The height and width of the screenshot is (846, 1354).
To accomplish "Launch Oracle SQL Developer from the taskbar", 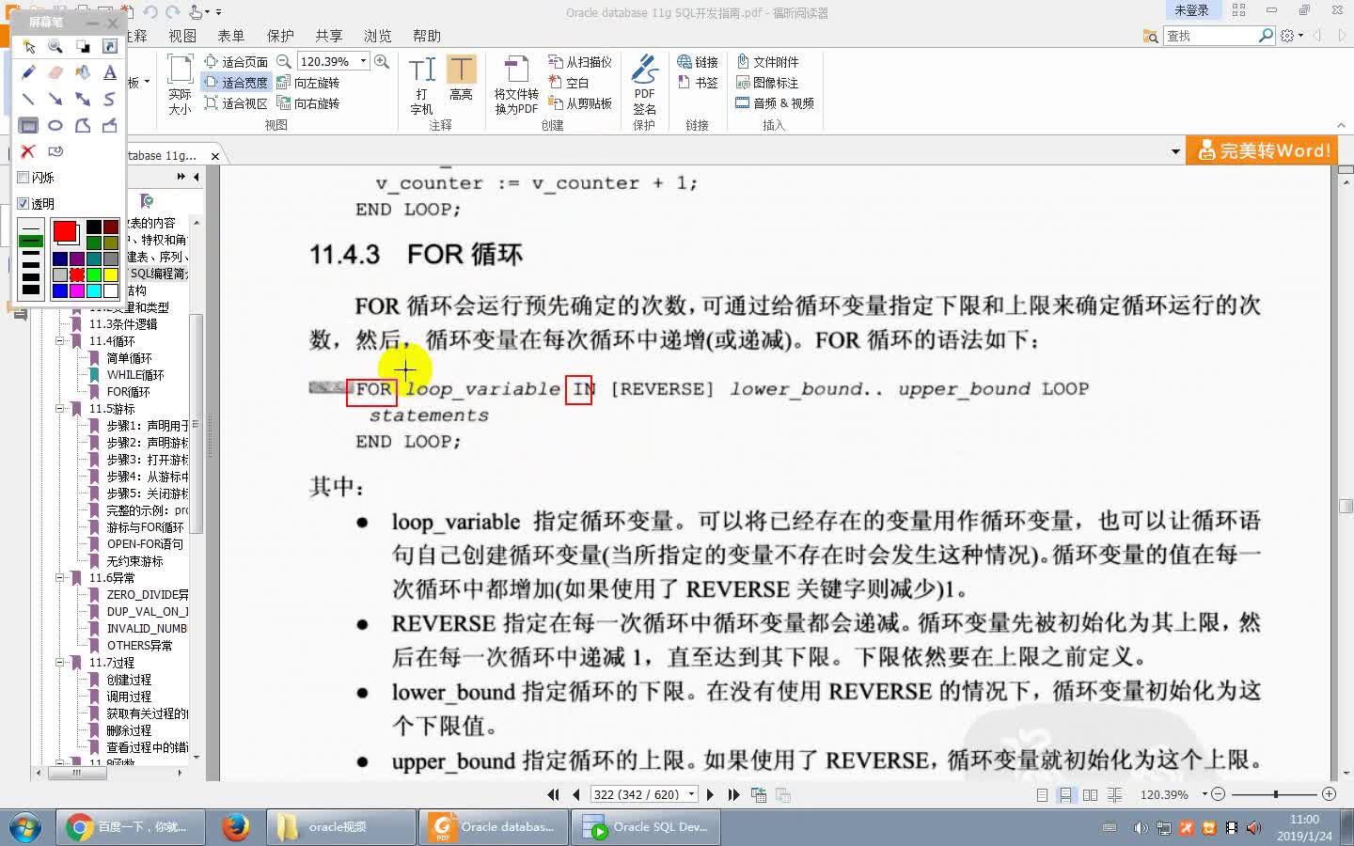I will click(645, 827).
